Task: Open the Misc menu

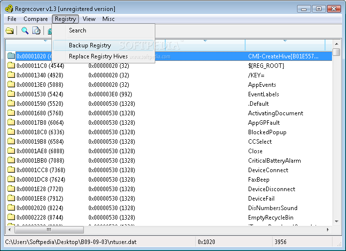Action: click(x=108, y=19)
